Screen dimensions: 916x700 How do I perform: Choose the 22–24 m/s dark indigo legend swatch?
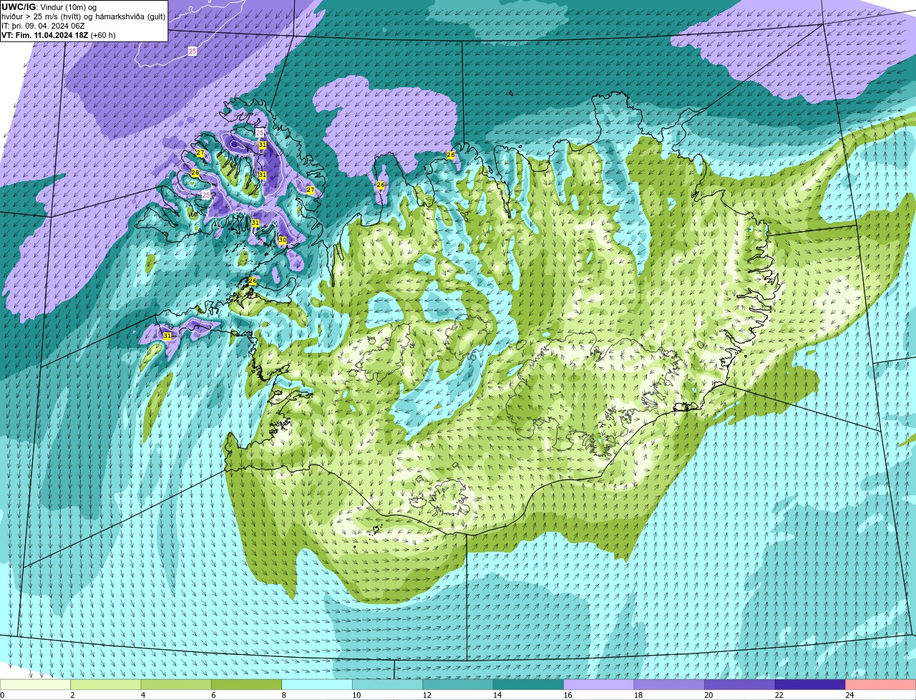tap(811, 685)
